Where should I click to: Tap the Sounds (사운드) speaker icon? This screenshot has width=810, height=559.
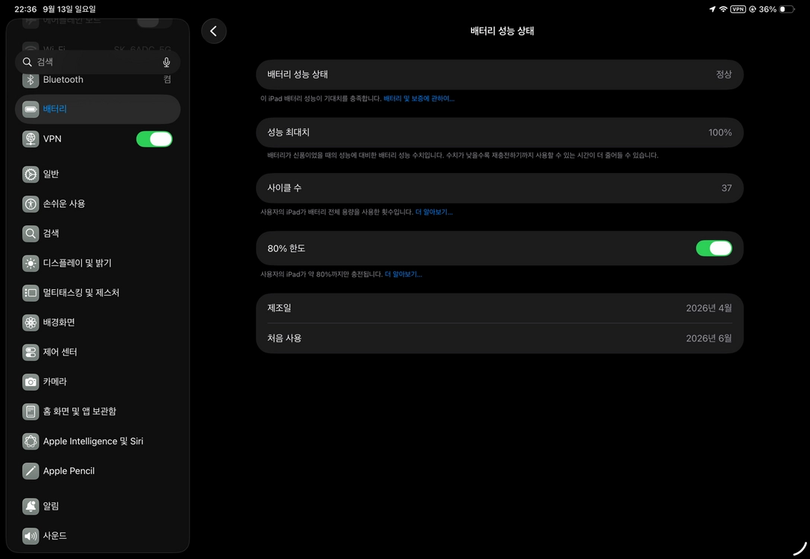click(x=31, y=536)
